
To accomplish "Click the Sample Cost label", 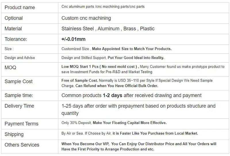I will [18, 81].
